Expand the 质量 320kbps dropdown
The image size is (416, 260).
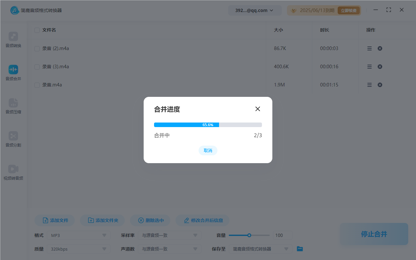coord(78,249)
